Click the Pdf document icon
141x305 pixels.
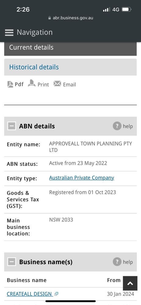(10, 84)
